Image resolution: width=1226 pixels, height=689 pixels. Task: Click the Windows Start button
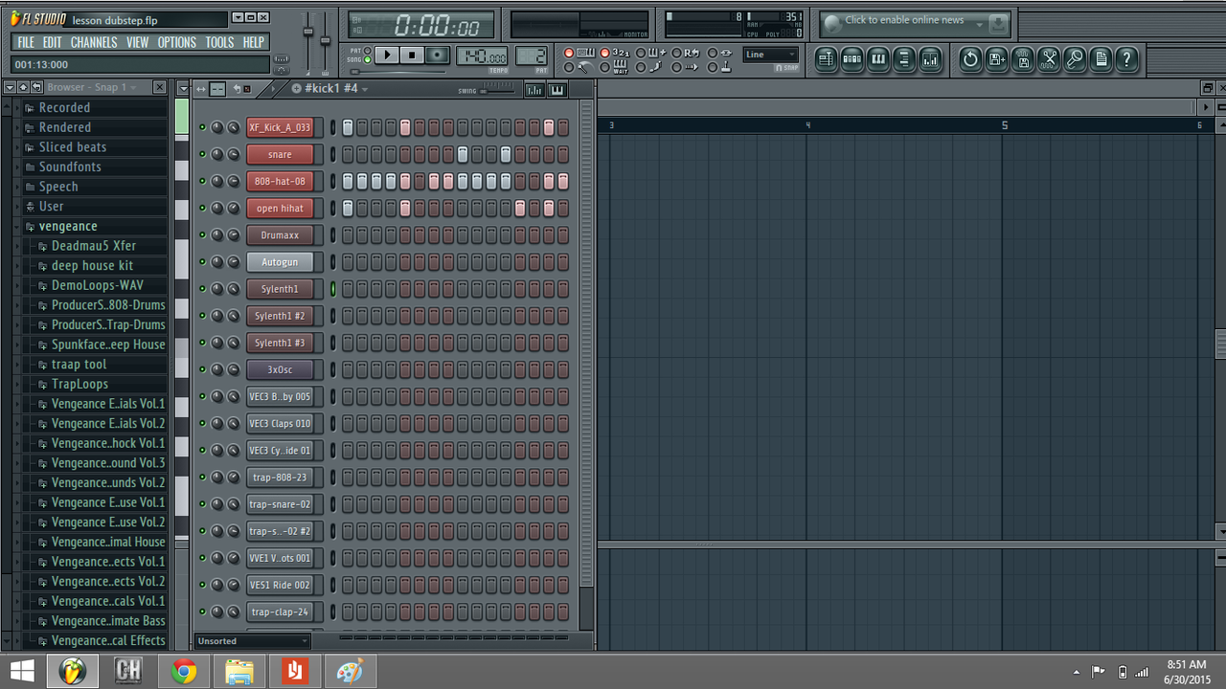click(21, 672)
